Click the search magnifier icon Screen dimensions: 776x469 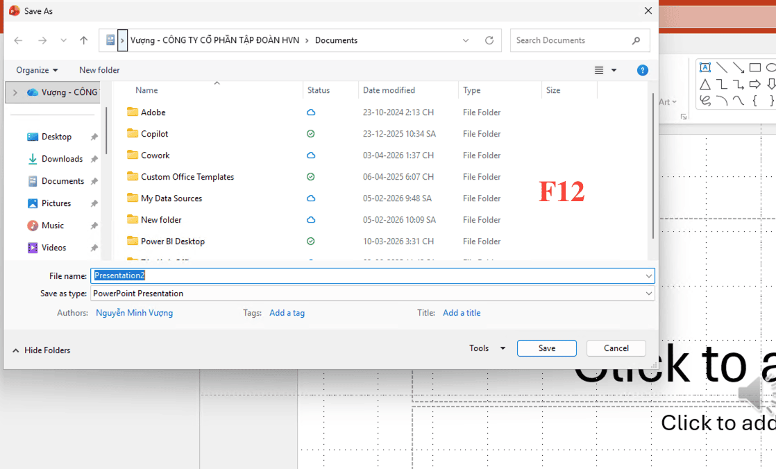[636, 40]
